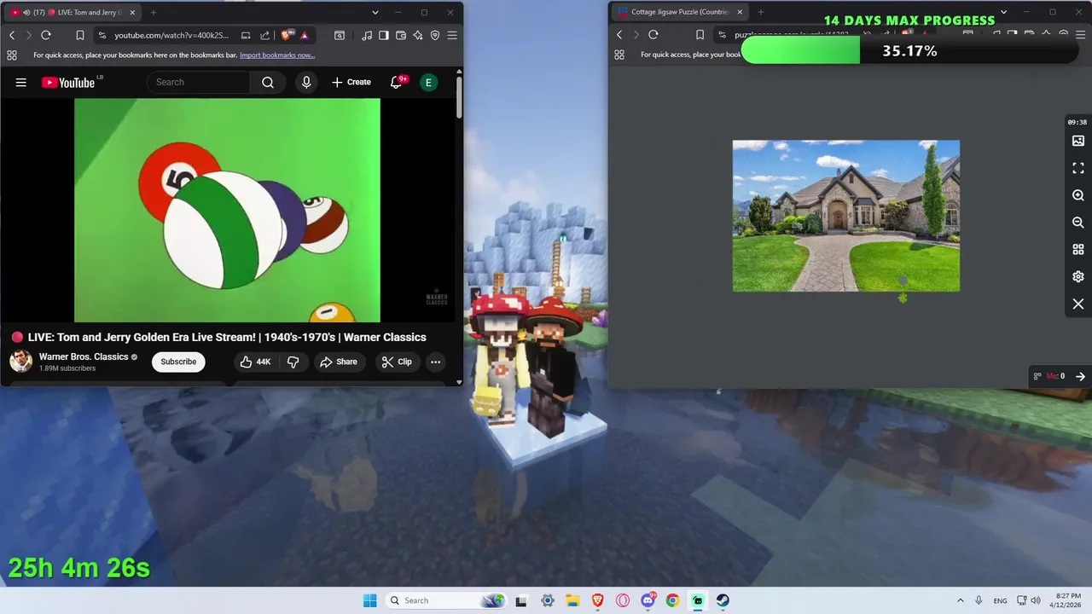Open jigsaw puzzle settings gear
1092x614 pixels.
point(1078,277)
